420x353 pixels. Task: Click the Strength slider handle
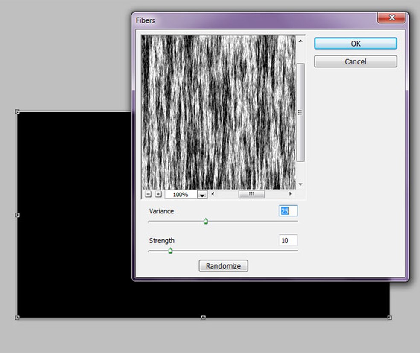click(x=170, y=251)
